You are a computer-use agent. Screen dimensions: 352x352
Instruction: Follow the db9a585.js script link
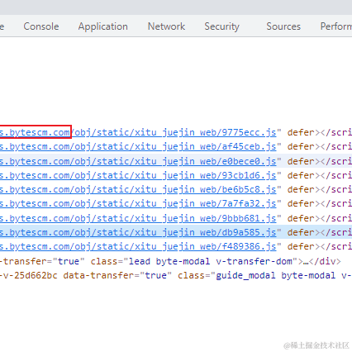pos(138,232)
